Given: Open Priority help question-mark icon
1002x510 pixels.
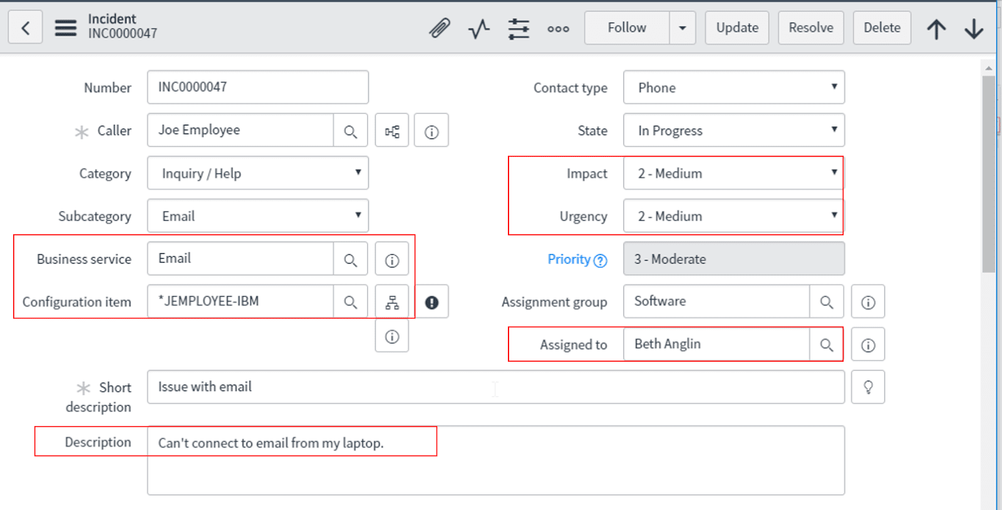Looking at the screenshot, I should coord(600,260).
